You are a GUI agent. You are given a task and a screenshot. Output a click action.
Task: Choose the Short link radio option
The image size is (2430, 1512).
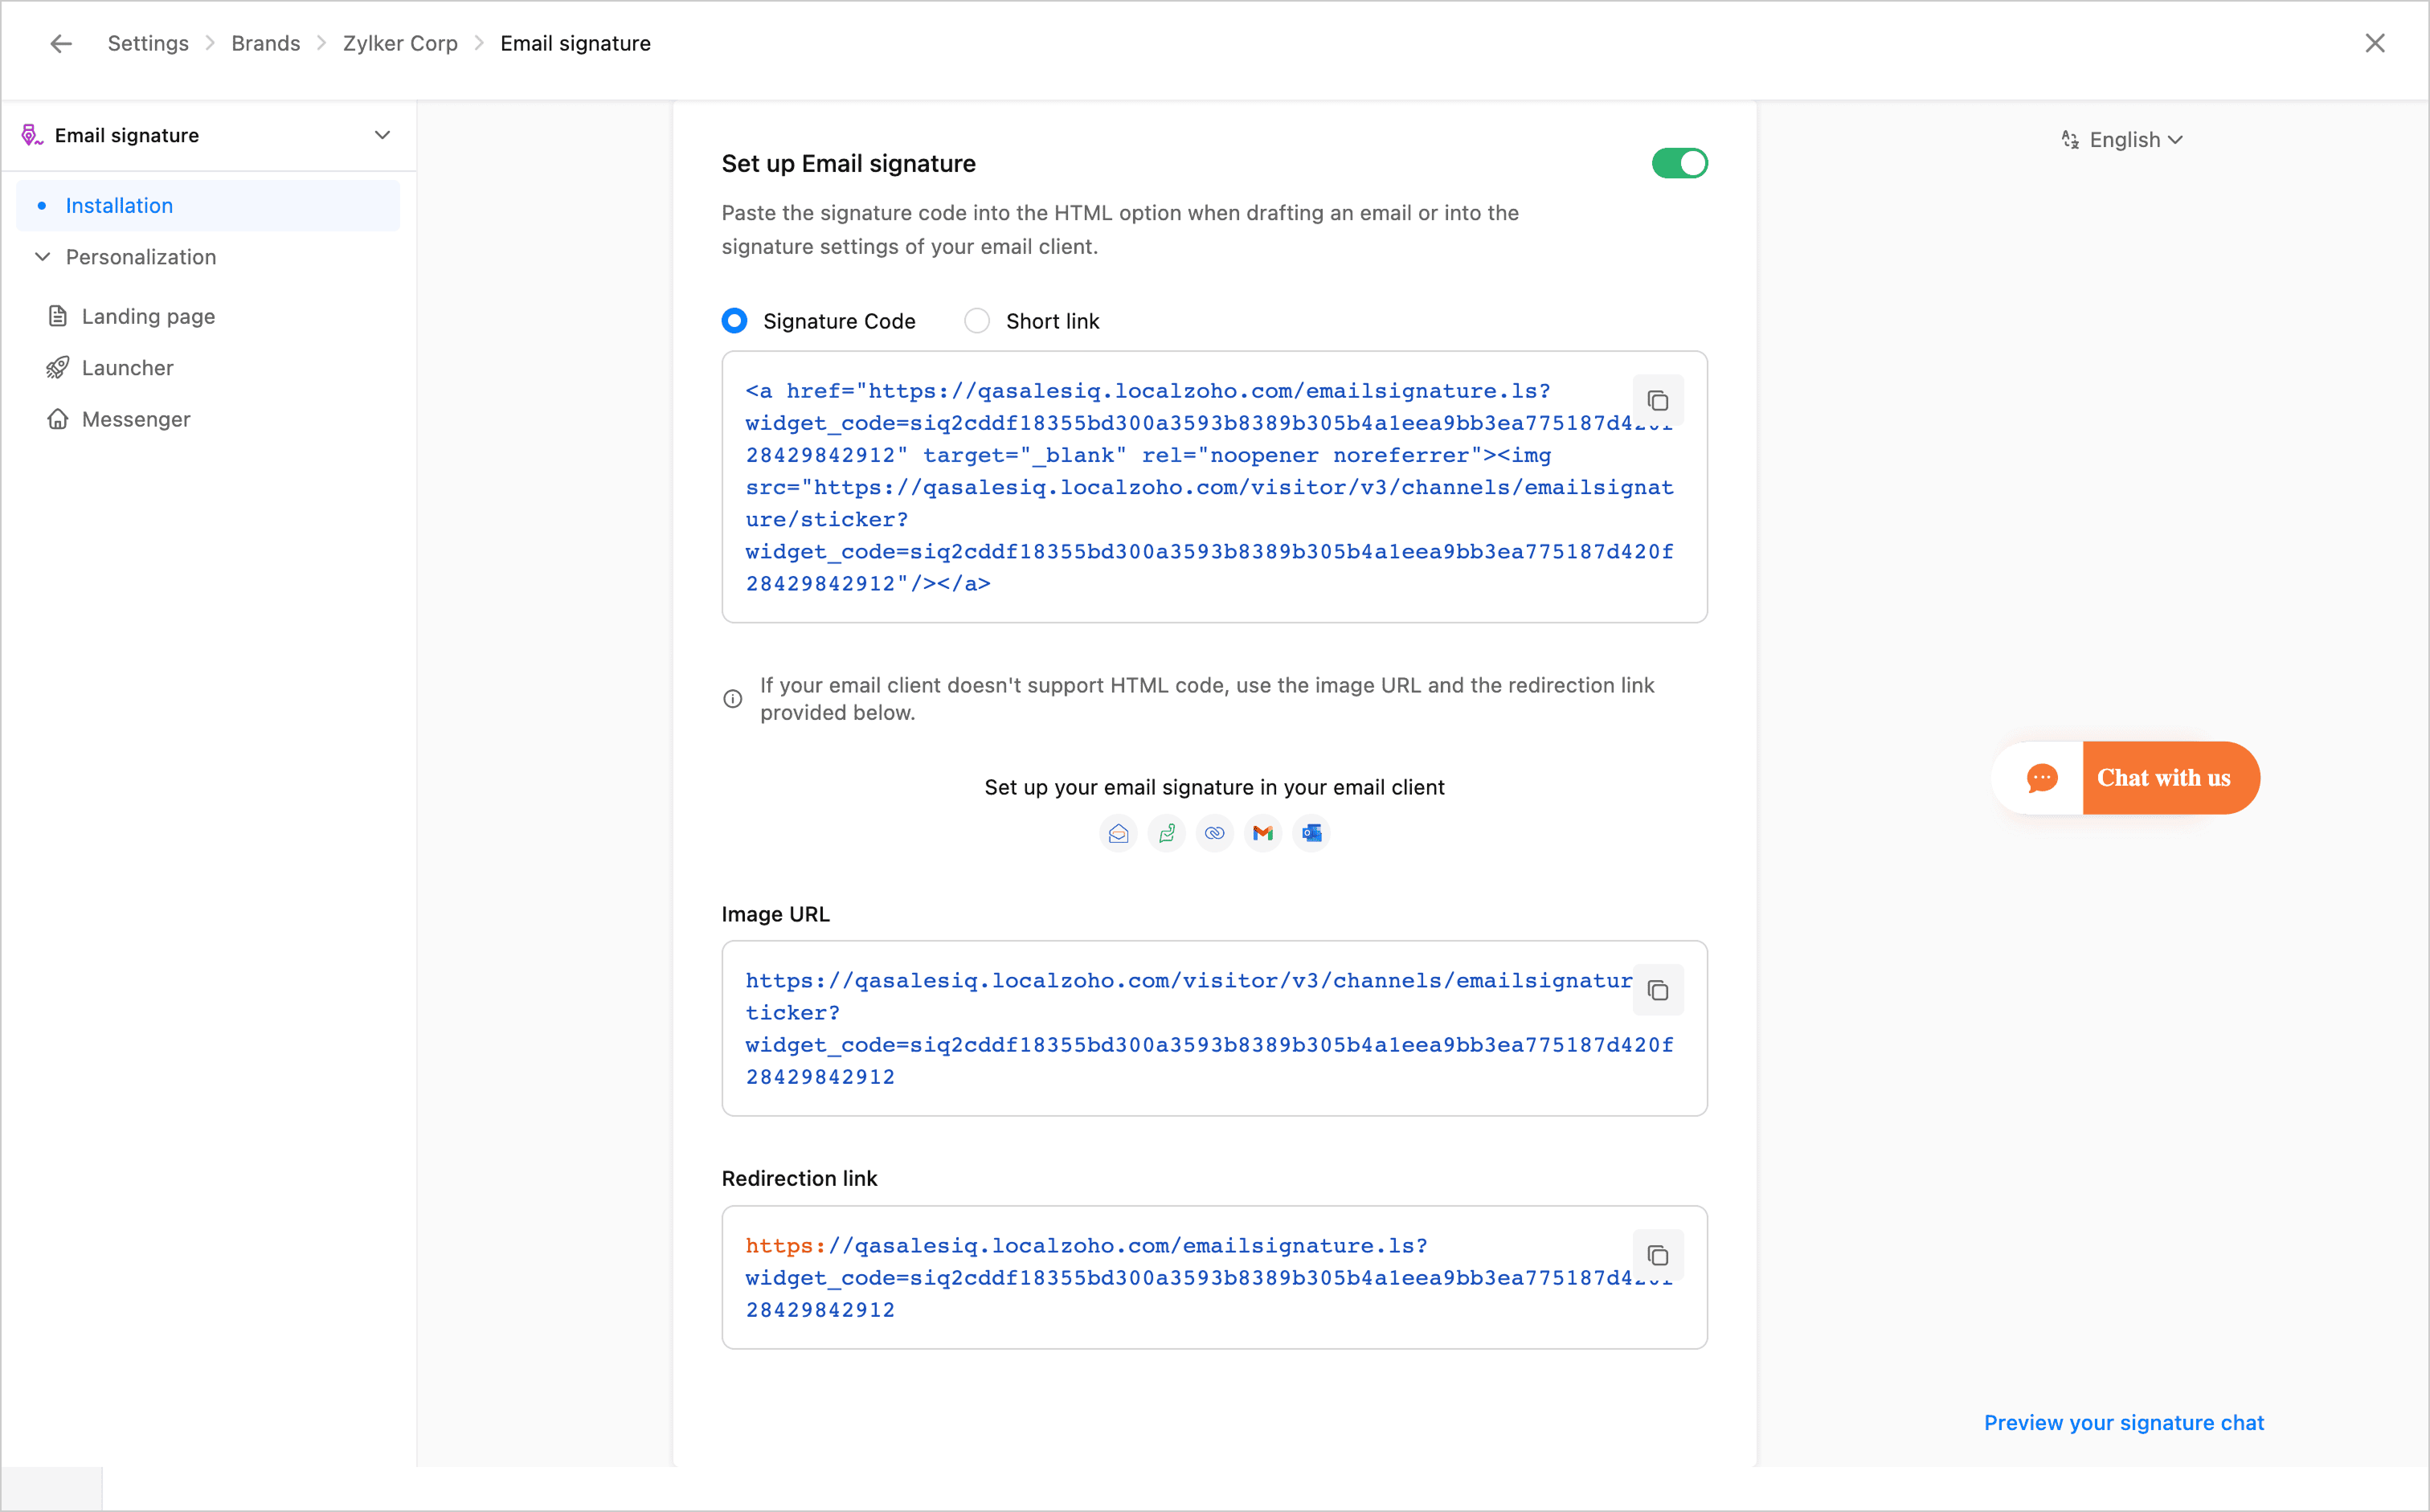[977, 321]
